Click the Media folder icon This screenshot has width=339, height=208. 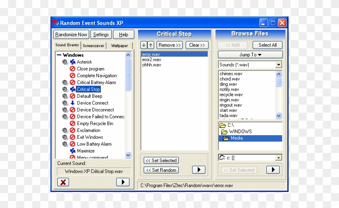tap(226, 138)
